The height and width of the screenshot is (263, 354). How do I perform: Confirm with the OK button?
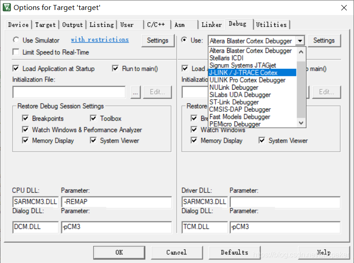click(119, 253)
